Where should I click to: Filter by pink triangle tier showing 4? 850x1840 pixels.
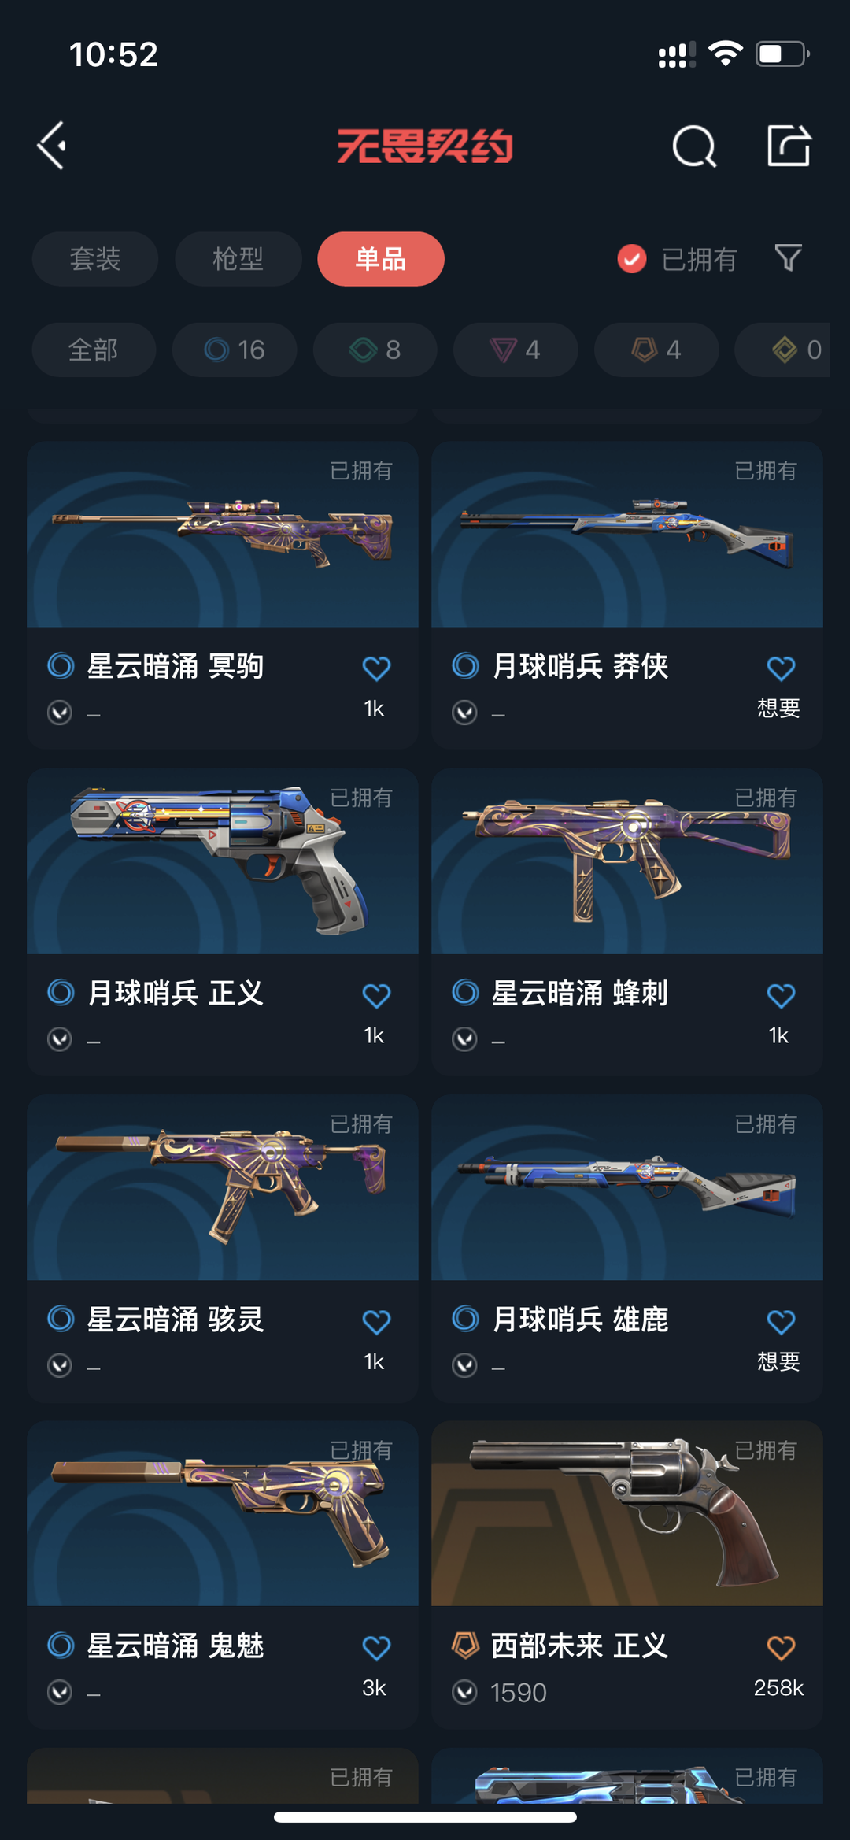tap(516, 350)
